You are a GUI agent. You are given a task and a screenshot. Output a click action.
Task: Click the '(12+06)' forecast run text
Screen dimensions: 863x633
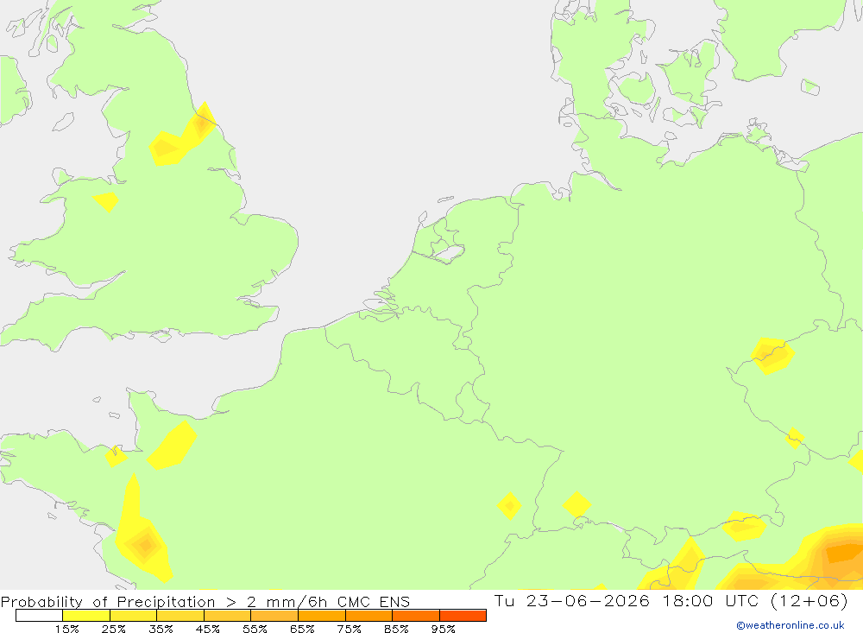click(809, 600)
